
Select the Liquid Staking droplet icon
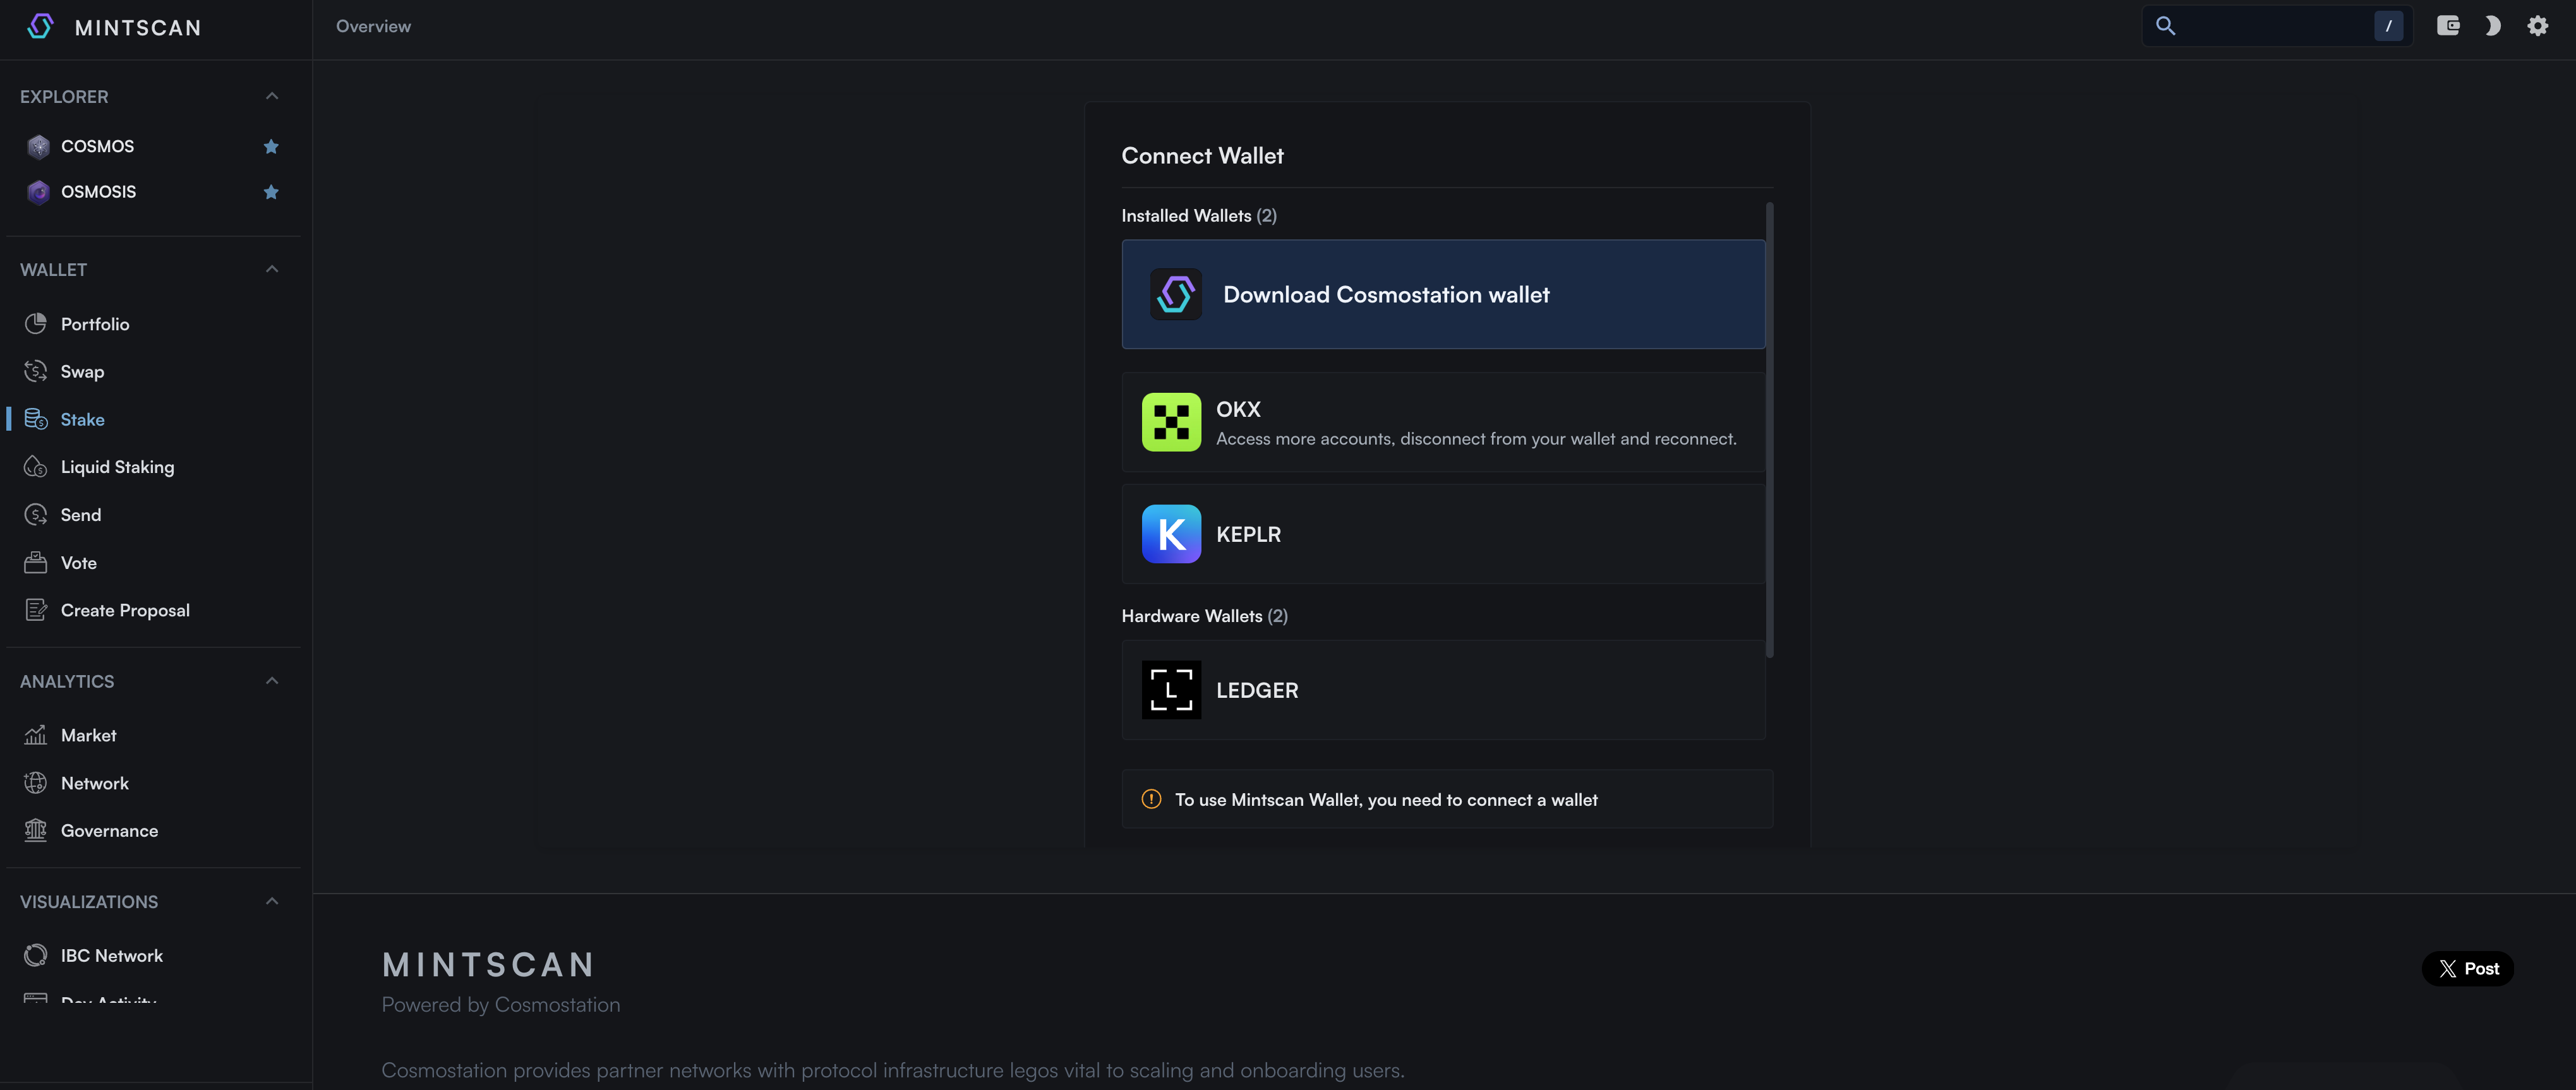point(35,466)
